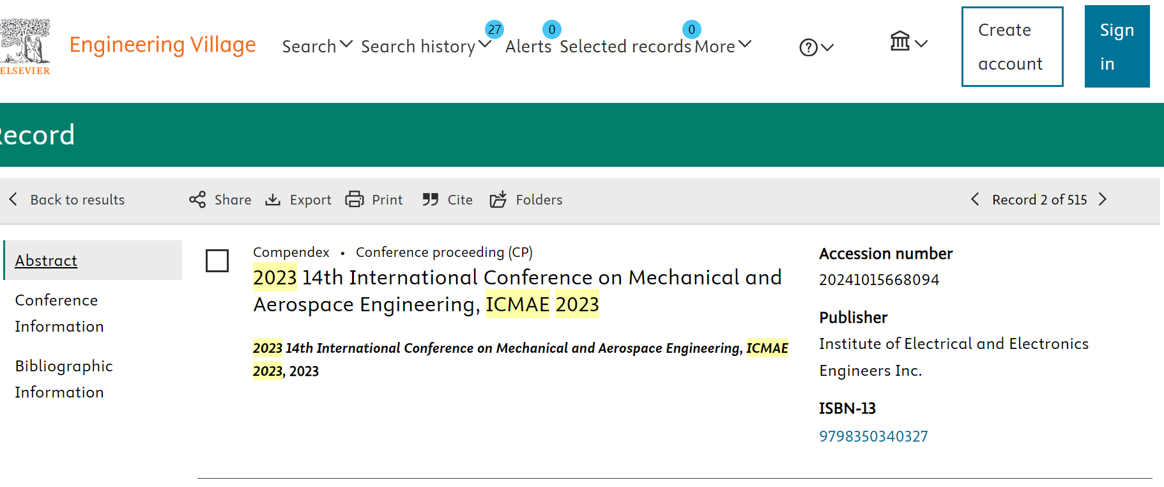Click the Sign in button
The width and height of the screenshot is (1164, 487).
(x=1117, y=47)
